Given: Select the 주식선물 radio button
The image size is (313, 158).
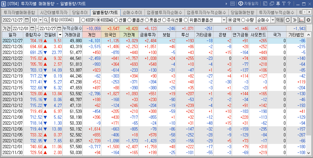Looking at the screenshot, I should (x=164, y=20).
